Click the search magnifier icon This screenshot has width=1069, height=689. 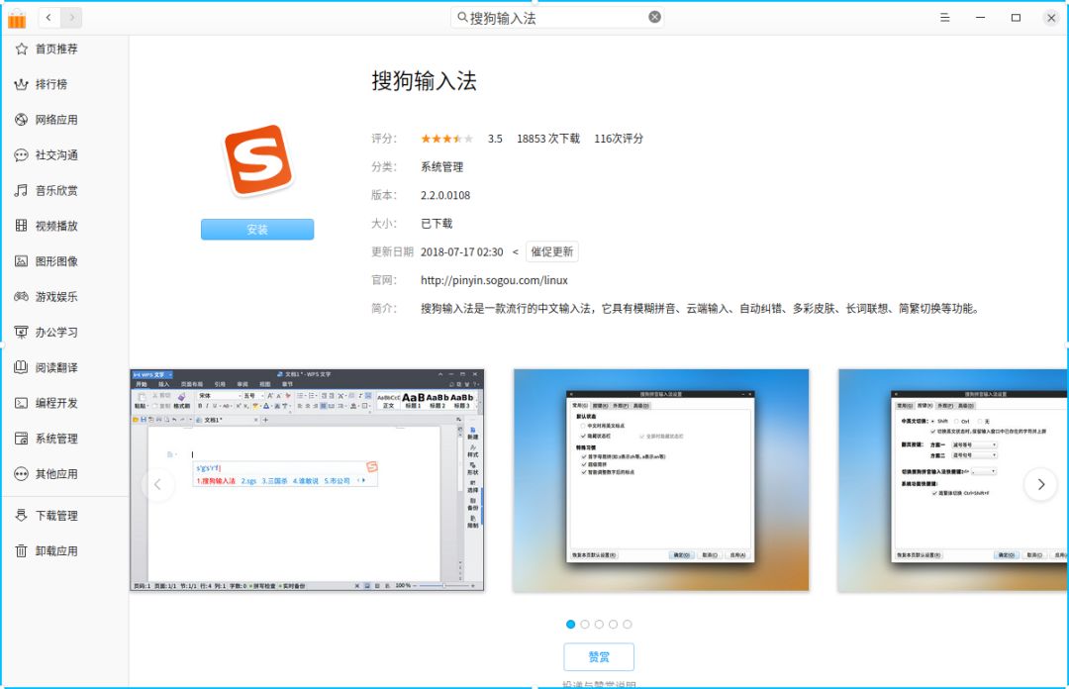coord(462,17)
